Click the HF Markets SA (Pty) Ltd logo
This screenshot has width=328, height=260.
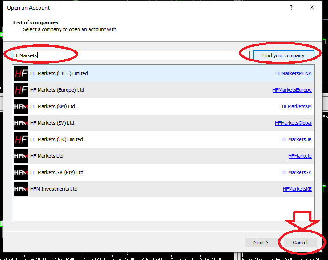coord(21,172)
